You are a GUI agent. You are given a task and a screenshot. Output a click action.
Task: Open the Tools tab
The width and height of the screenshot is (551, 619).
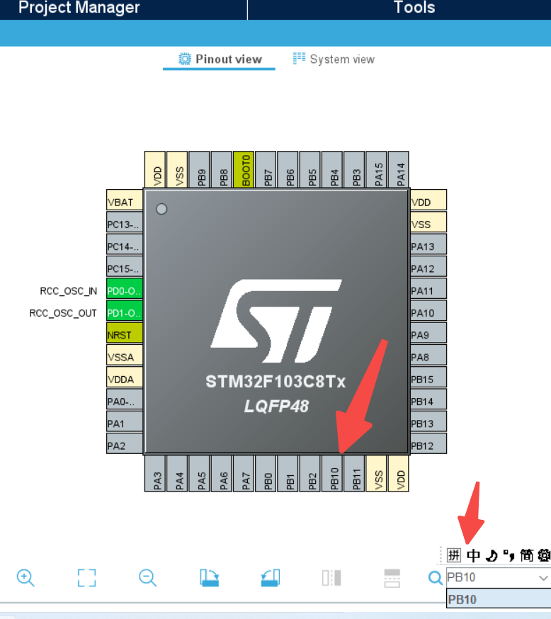(x=414, y=8)
